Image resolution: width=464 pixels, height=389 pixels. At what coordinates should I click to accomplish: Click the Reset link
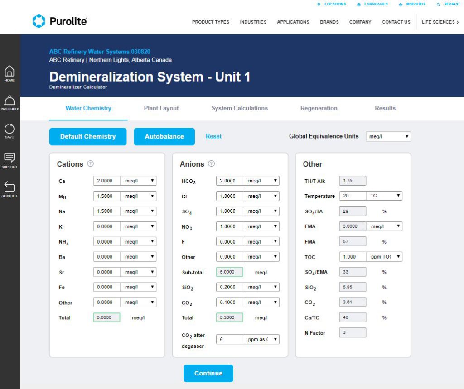click(x=213, y=136)
